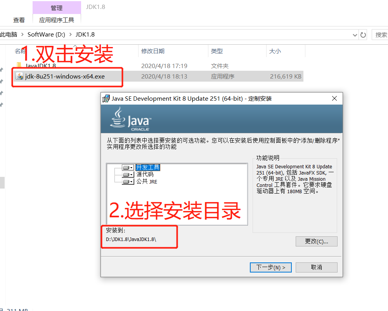Open the 应用程序工具 tab
Screen dimensions: 388x311
57,20
